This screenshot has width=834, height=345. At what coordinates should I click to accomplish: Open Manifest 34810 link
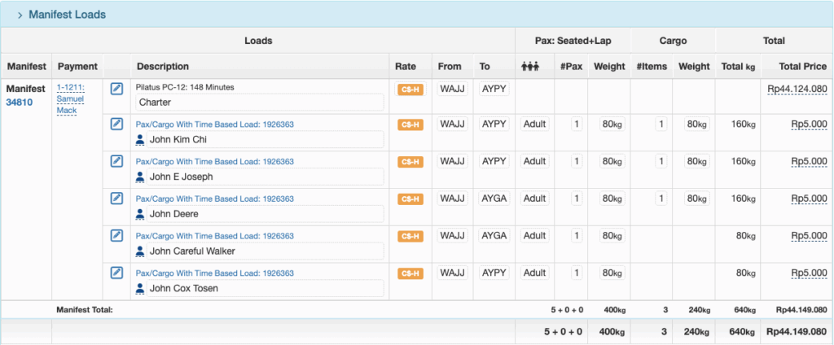click(x=20, y=102)
